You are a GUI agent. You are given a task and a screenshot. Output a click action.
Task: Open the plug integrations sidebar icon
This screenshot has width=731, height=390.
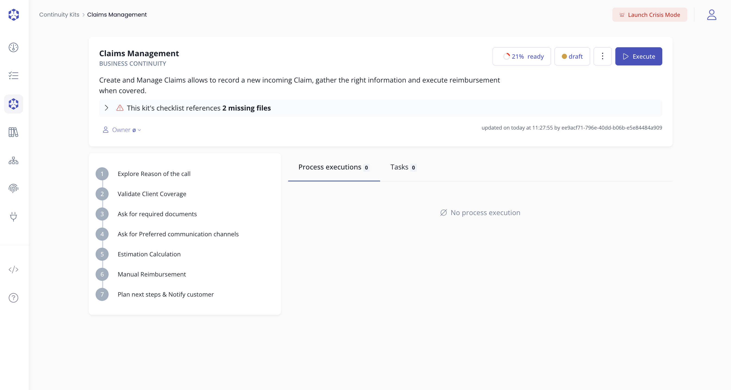point(13,216)
